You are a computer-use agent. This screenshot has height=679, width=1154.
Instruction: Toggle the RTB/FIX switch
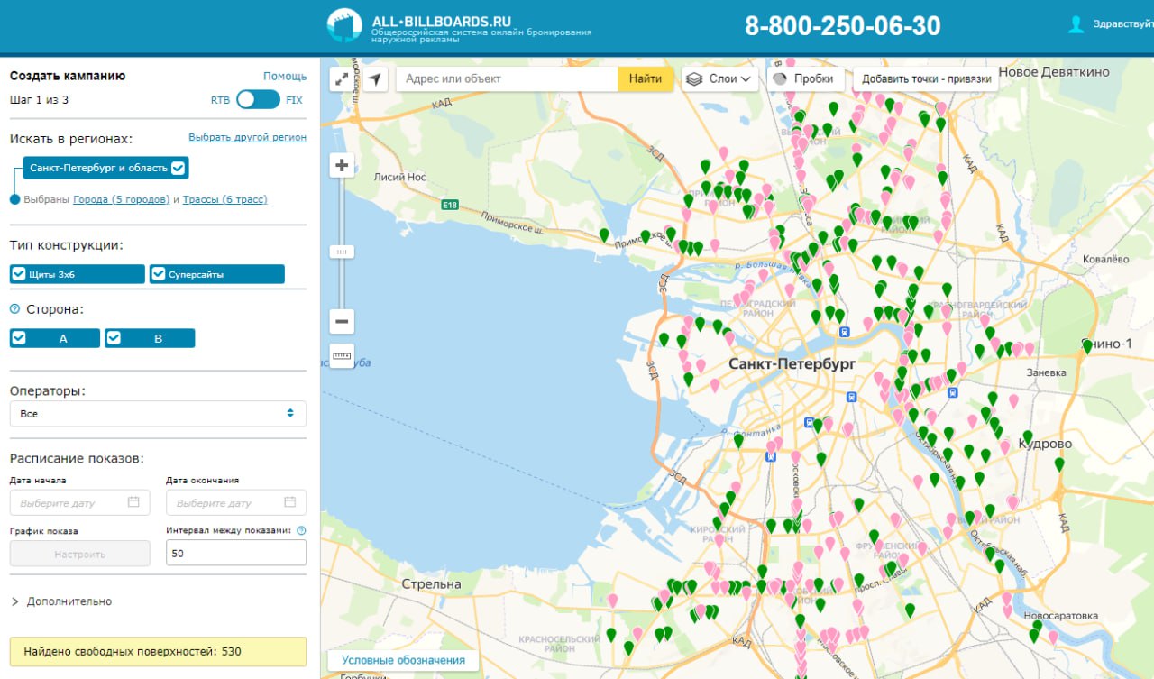click(x=259, y=99)
